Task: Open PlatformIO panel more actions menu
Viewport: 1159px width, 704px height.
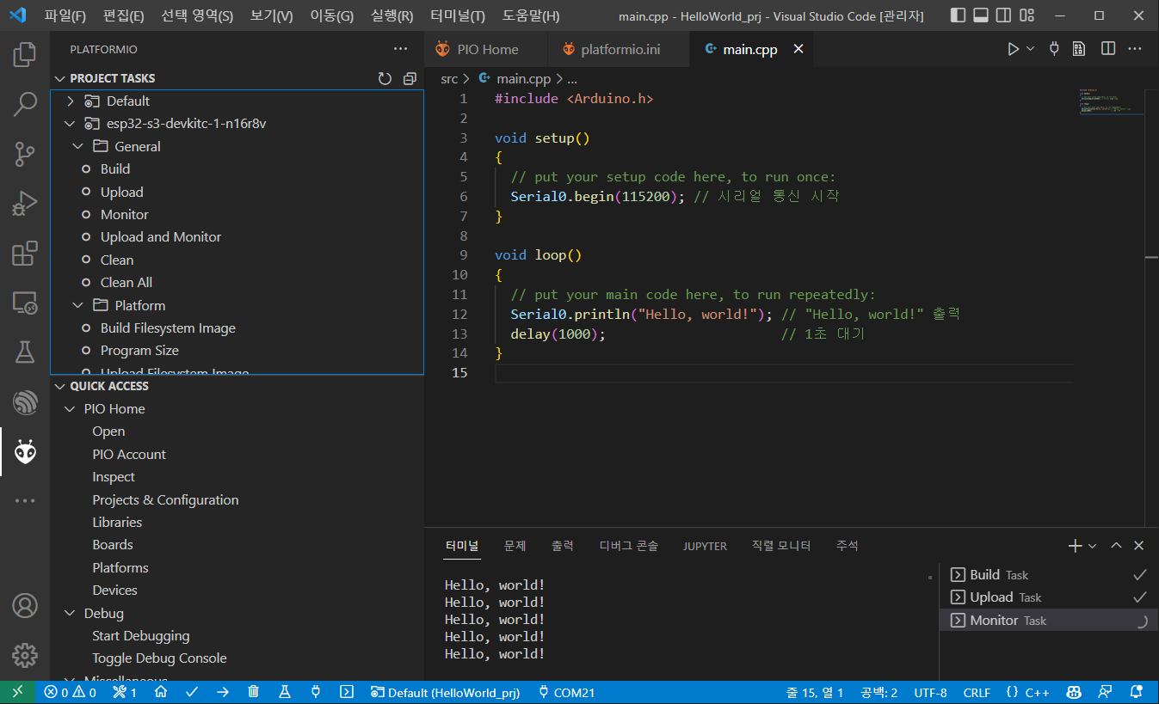Action: pos(400,49)
